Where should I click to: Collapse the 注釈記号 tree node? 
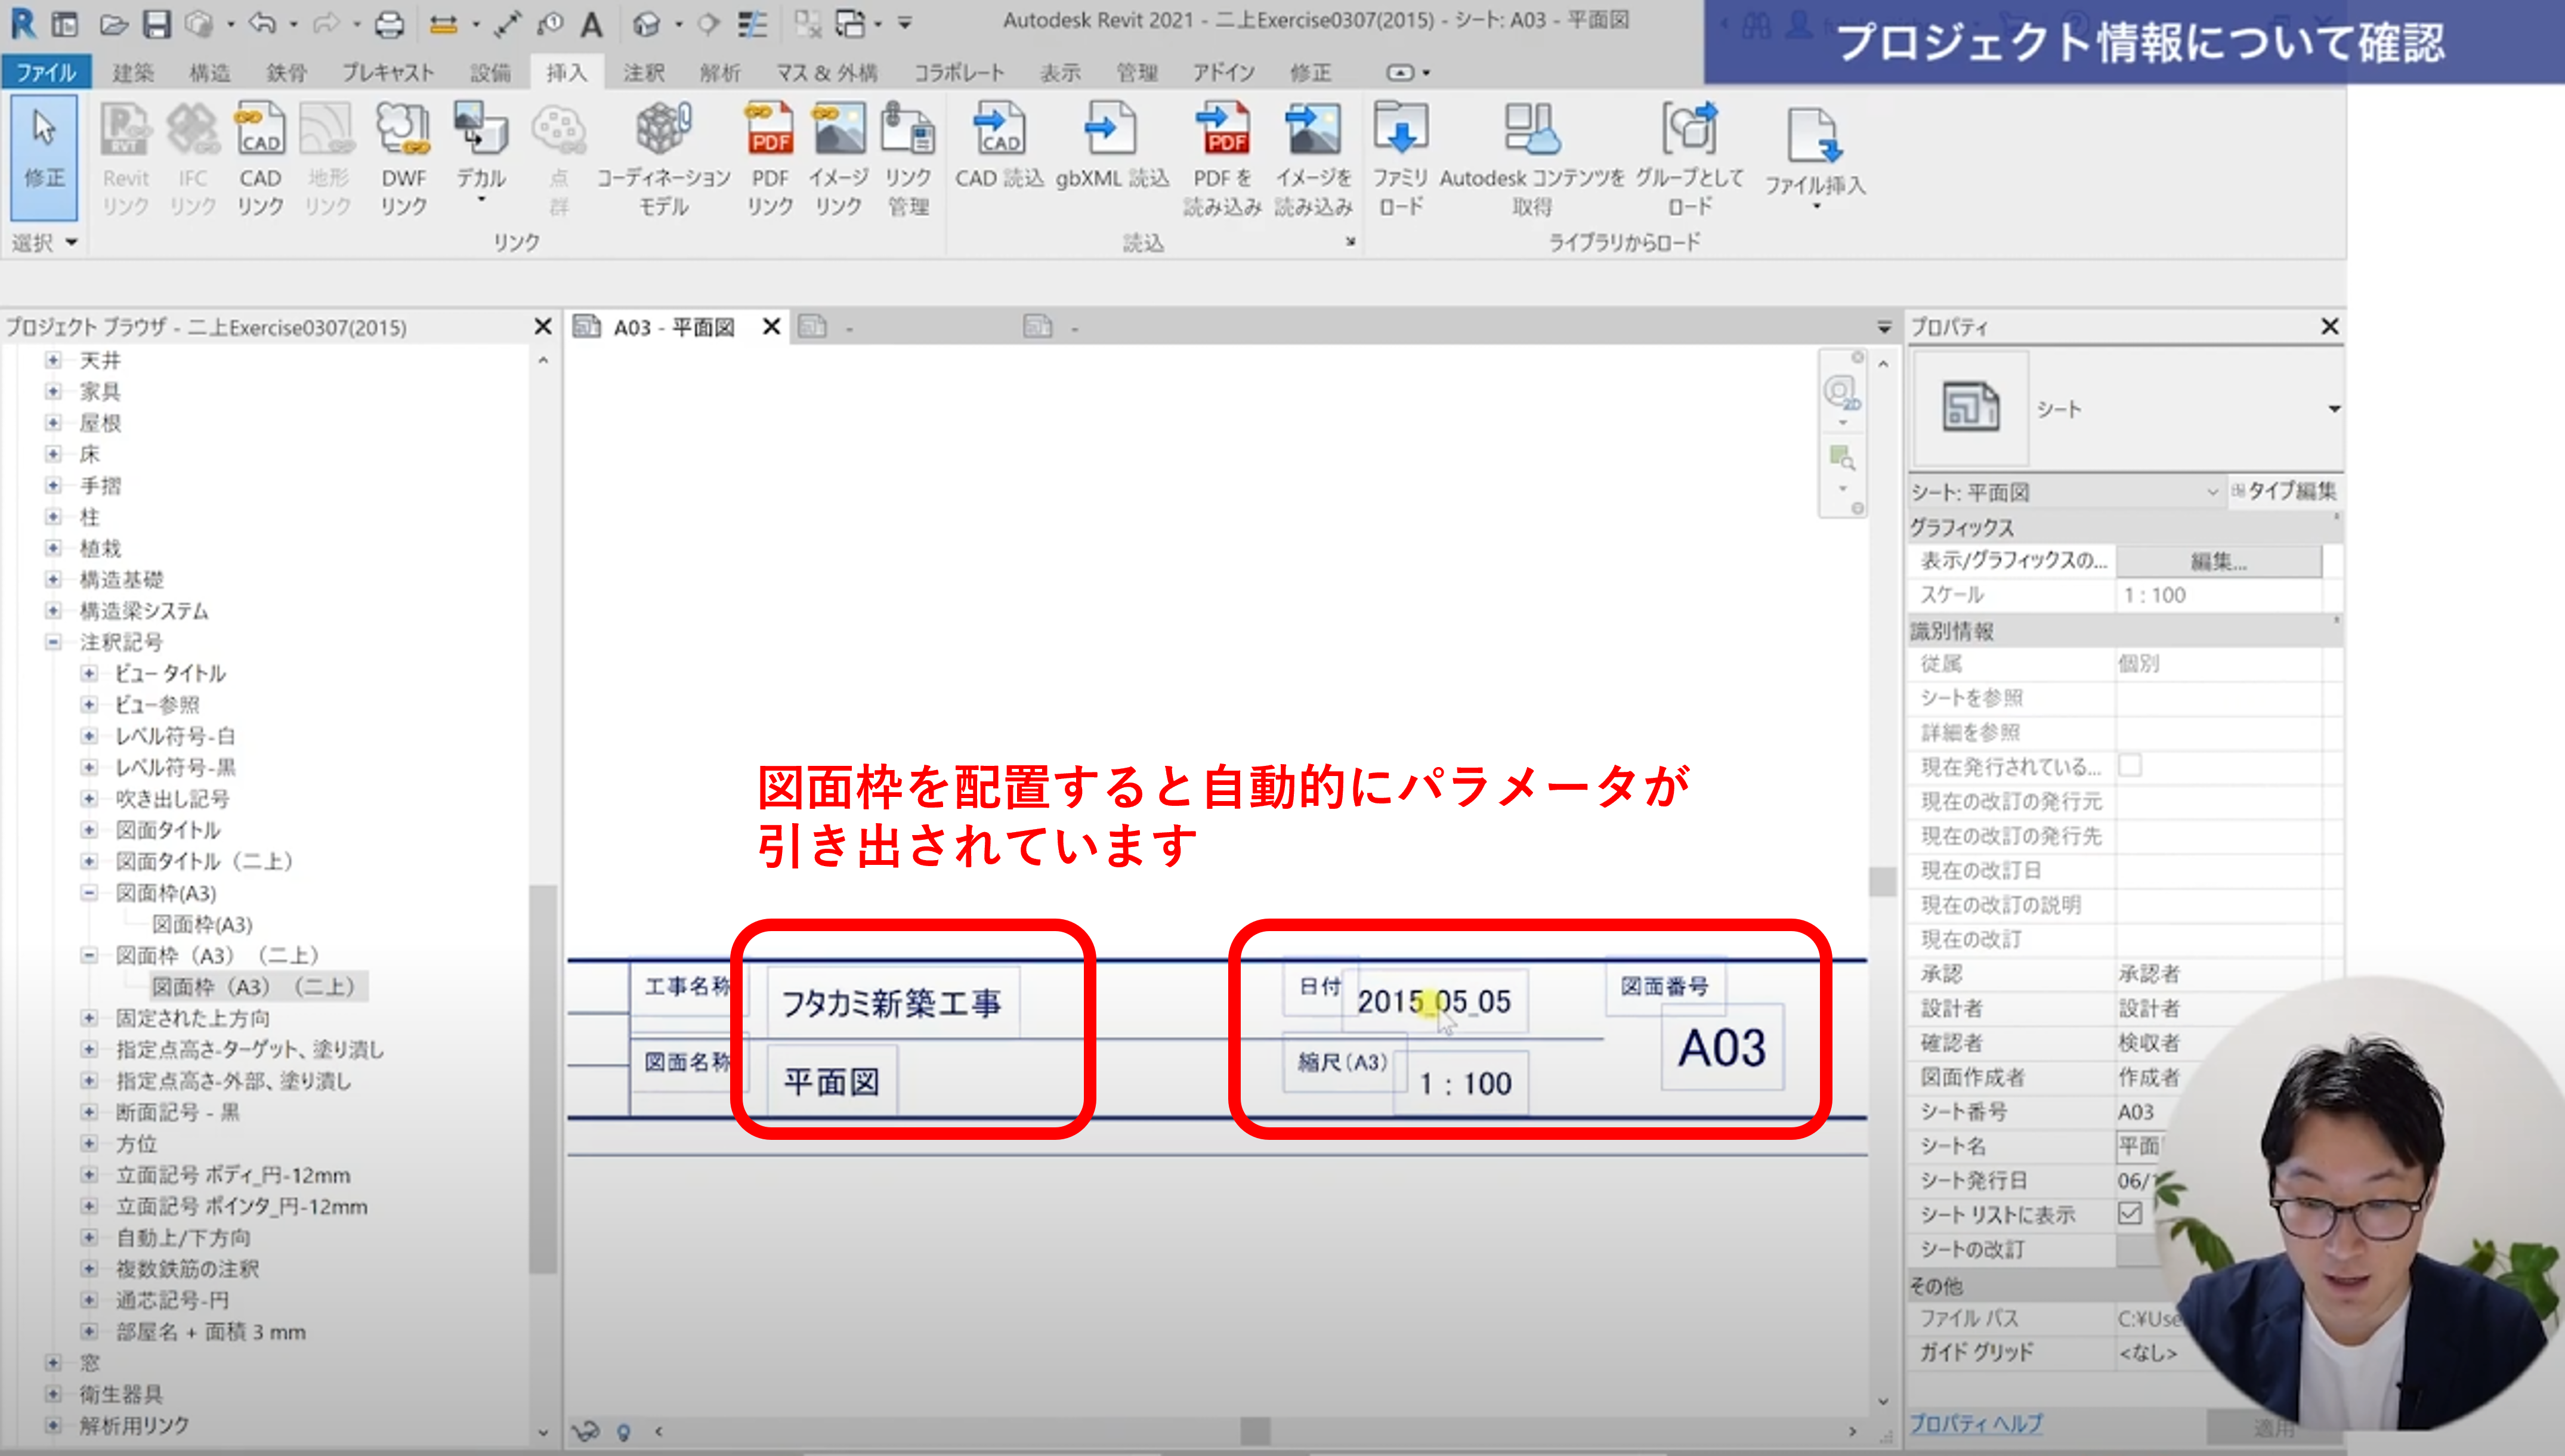[54, 642]
